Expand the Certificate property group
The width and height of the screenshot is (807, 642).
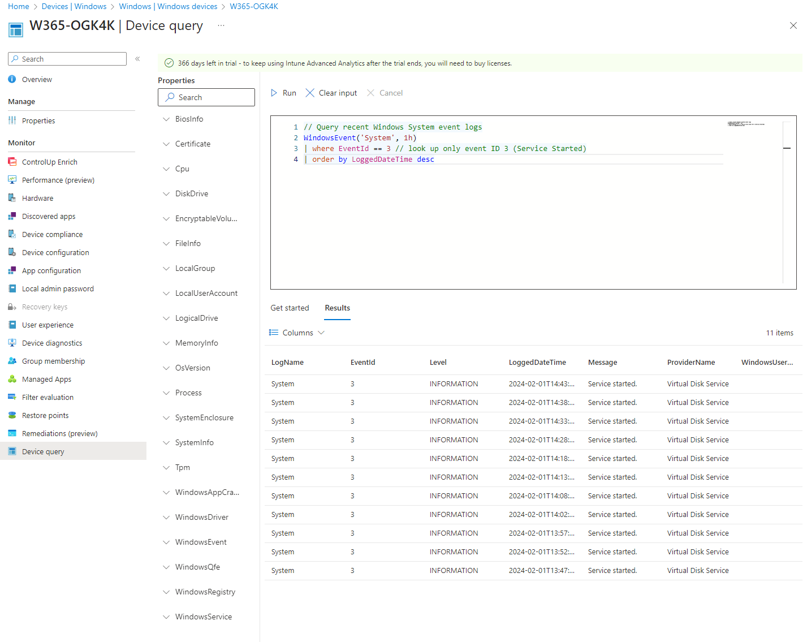[x=166, y=144]
